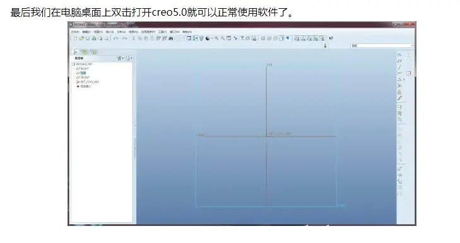Select the datum axis tool in right toolbar
Viewport: 460px width, 243px height.
[399, 67]
